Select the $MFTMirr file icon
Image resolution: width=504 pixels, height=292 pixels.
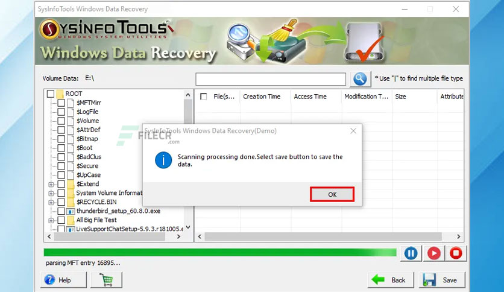(x=71, y=103)
